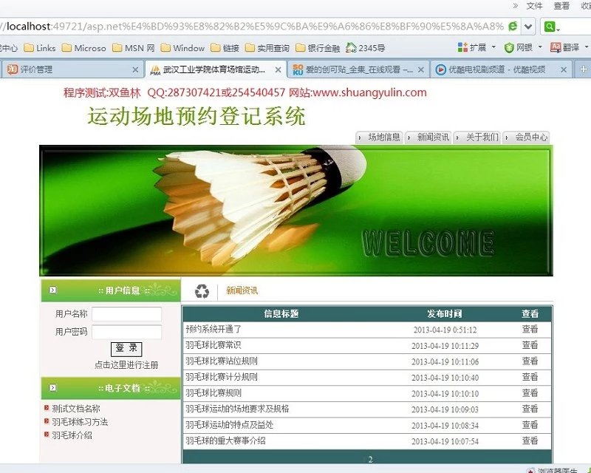591x473 pixels.
Task: Click 查看 for 羽毛球运动的场地要求及规格 row
Action: pos(530,409)
